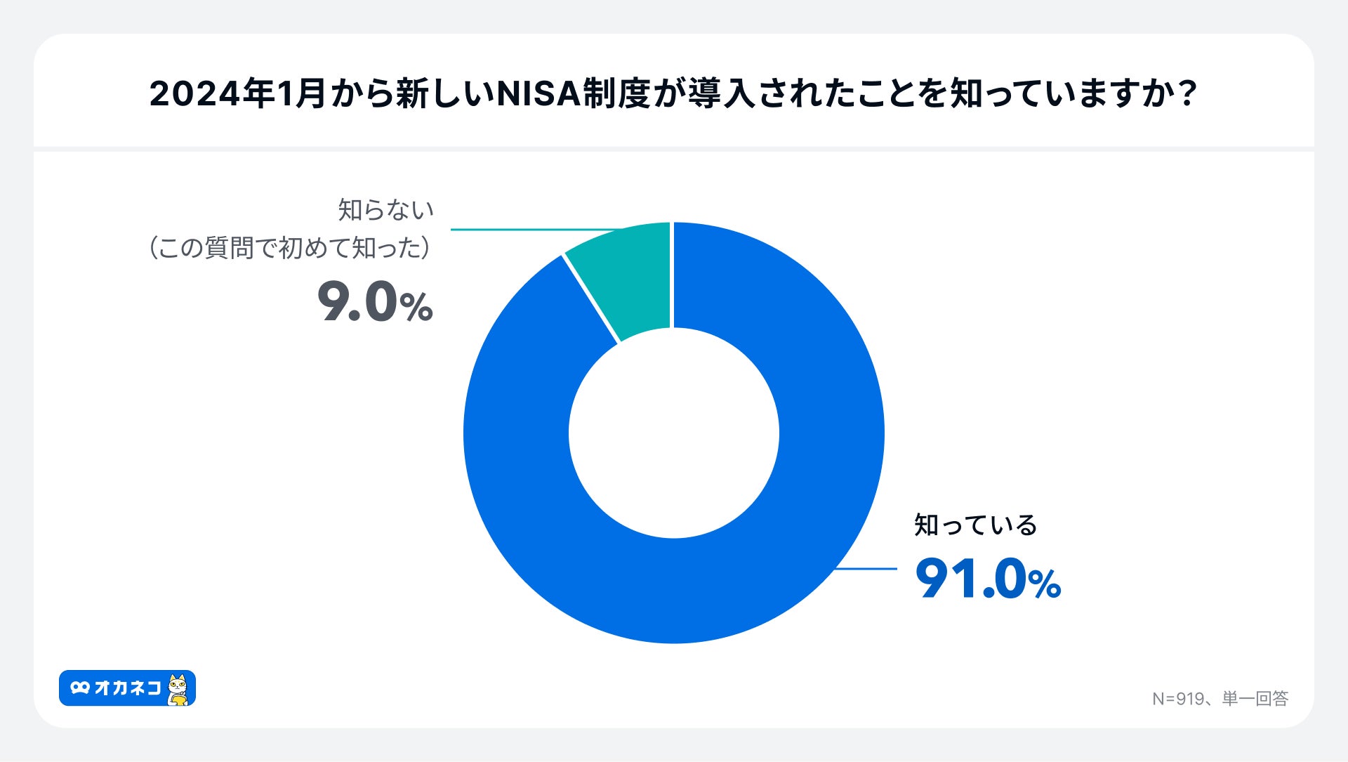Click the 知っている label
This screenshot has height=762, width=1348.
click(975, 525)
